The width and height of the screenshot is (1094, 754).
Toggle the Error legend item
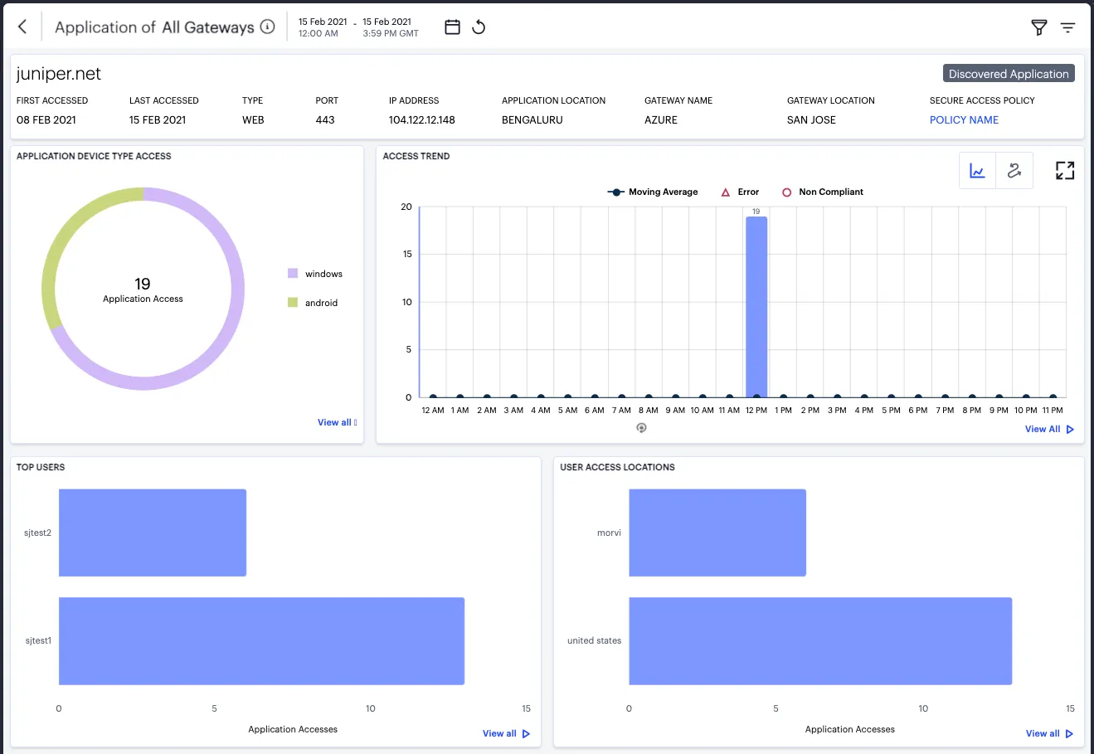tap(740, 192)
